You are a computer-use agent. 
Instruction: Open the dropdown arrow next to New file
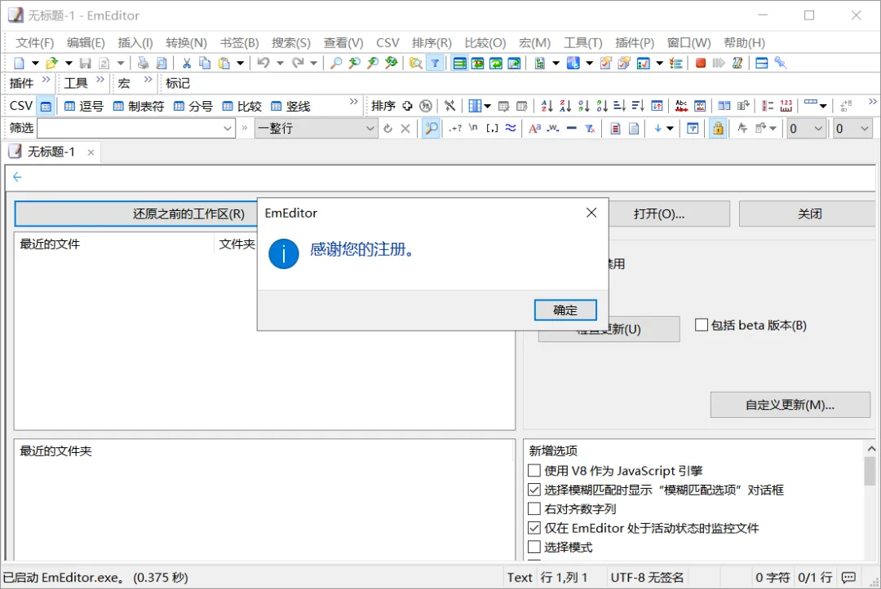tap(35, 63)
